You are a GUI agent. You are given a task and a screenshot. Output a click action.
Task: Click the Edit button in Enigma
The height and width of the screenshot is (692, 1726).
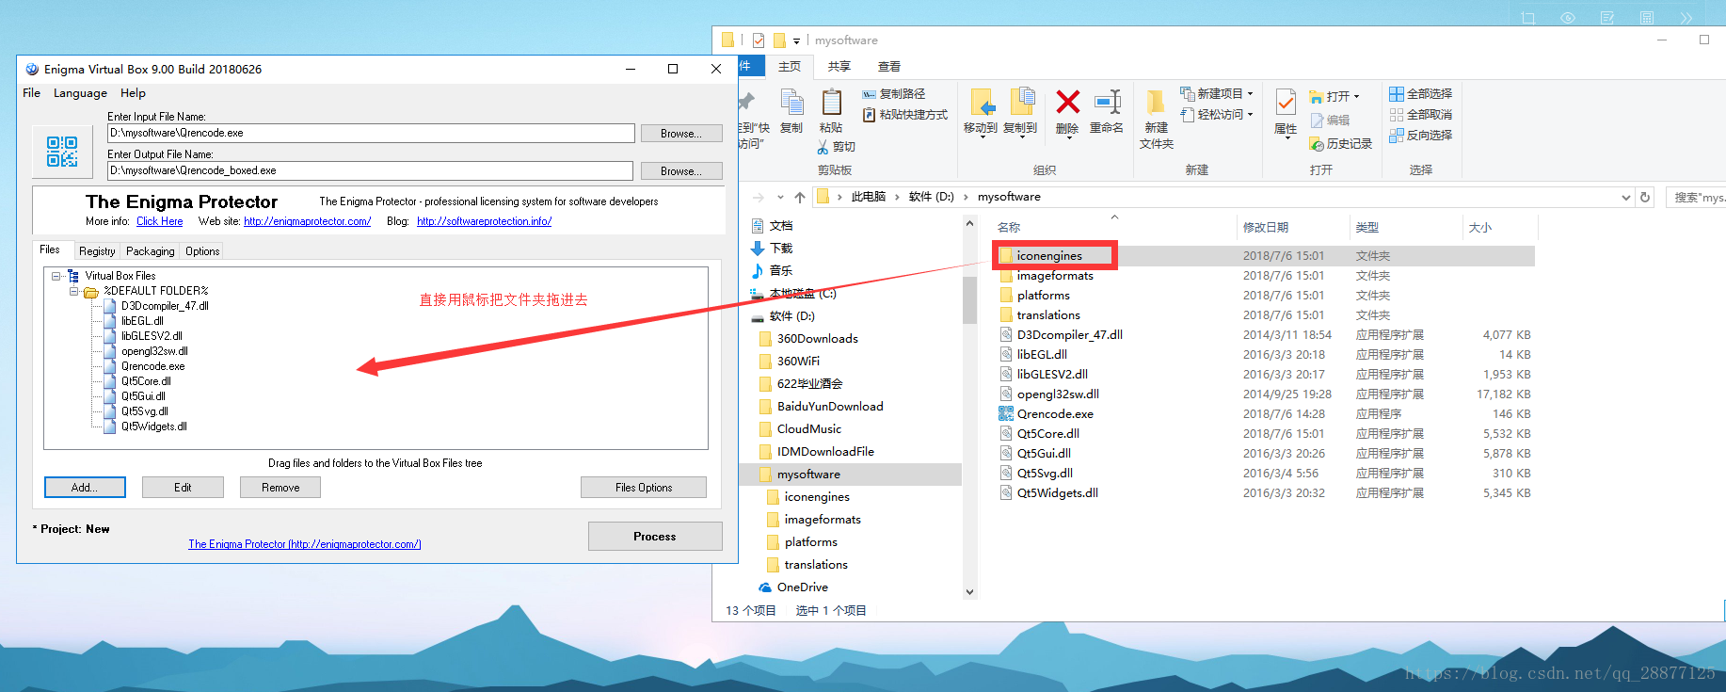pyautogui.click(x=183, y=488)
